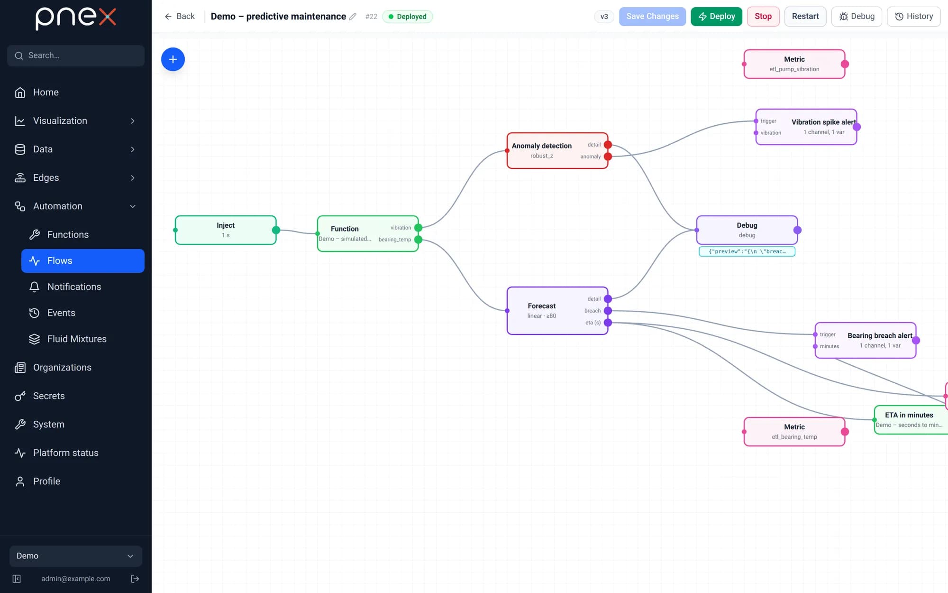Click the Anomaly detection anomaly output port
Screen dimensions: 948x593
tap(608, 157)
